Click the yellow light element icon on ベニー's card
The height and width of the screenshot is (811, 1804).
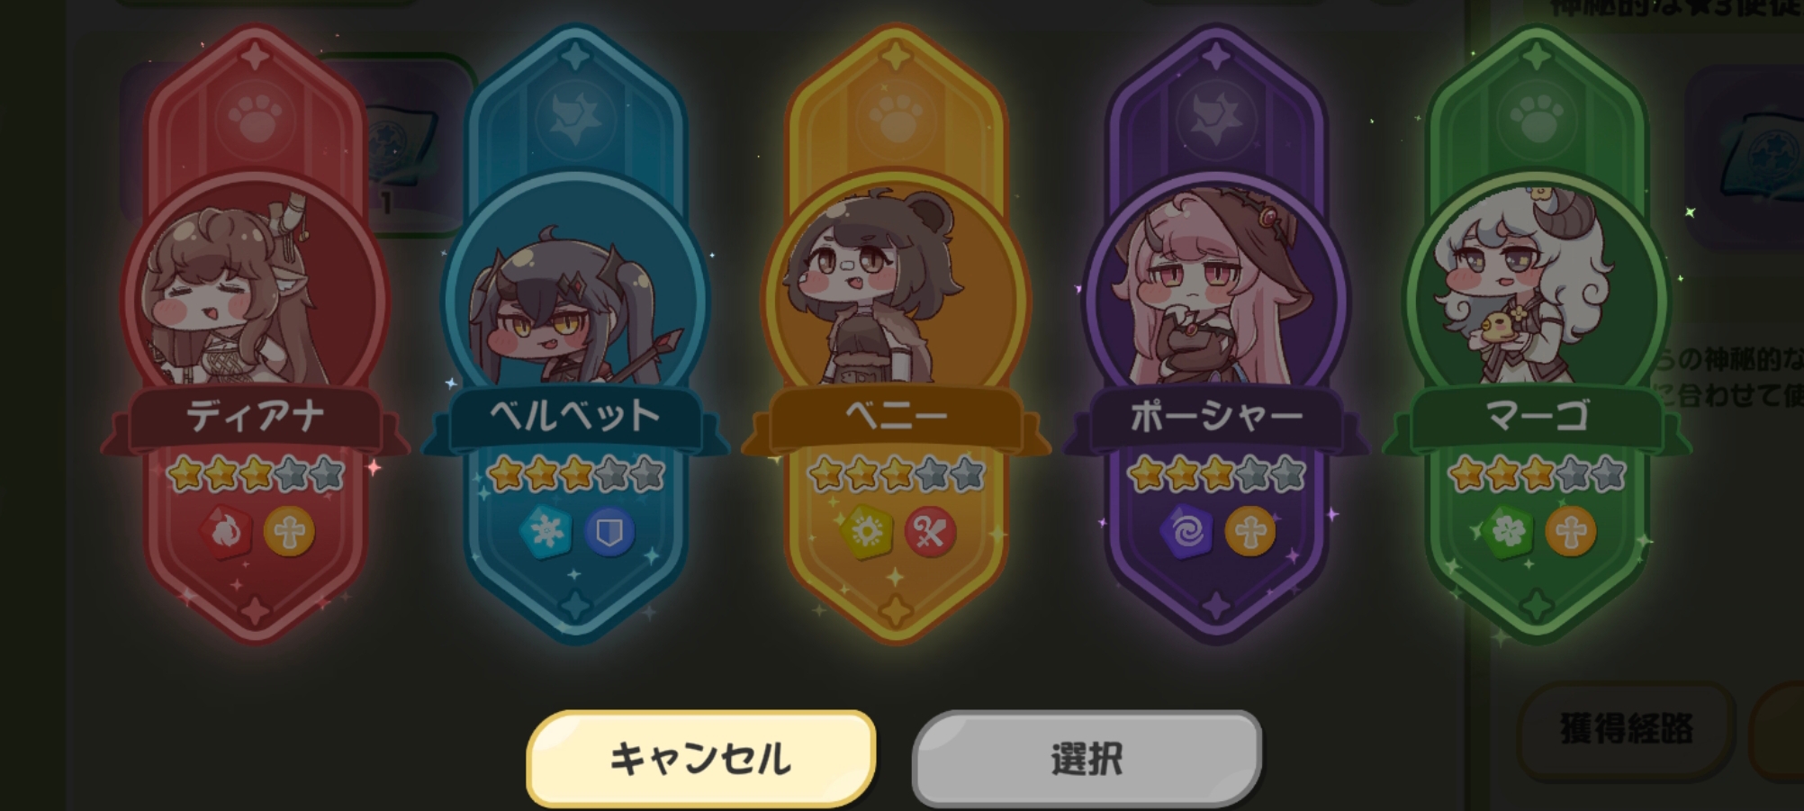(x=866, y=532)
